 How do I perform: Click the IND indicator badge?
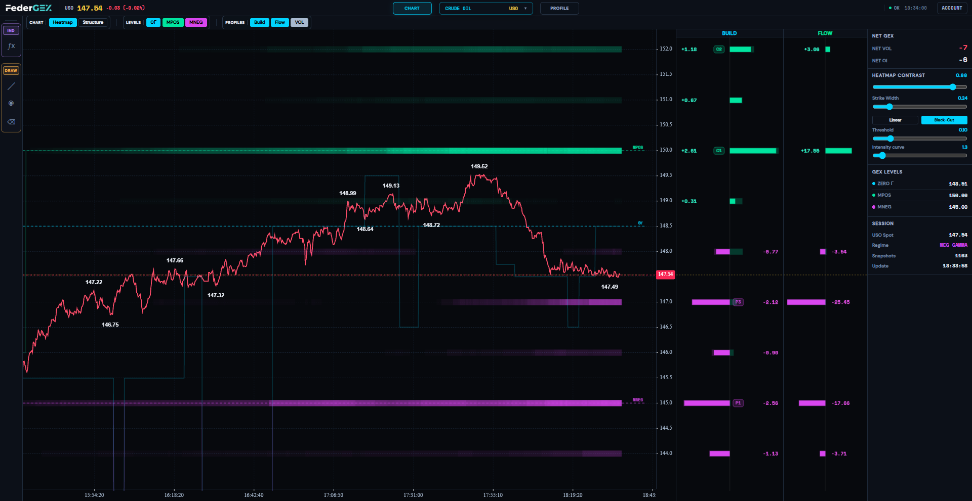11,30
